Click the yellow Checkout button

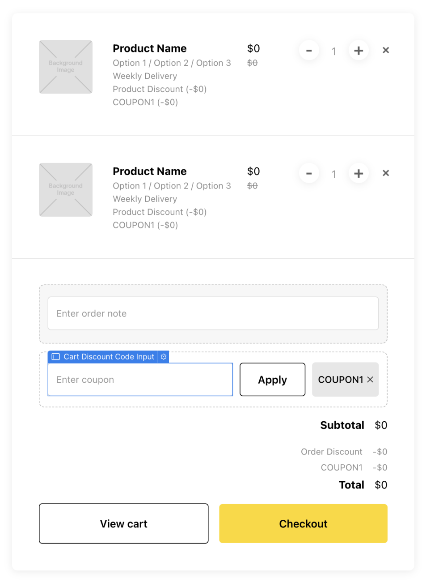tap(304, 524)
